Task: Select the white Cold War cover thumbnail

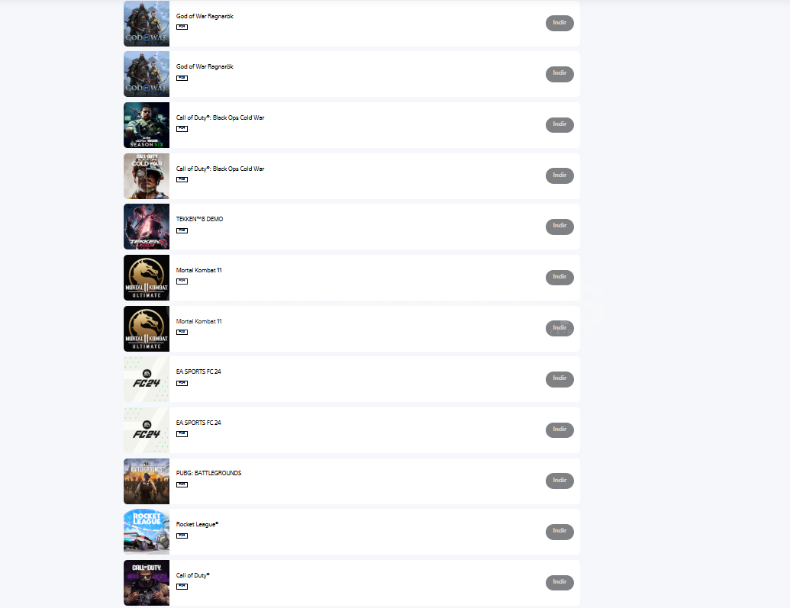Action: click(x=147, y=175)
